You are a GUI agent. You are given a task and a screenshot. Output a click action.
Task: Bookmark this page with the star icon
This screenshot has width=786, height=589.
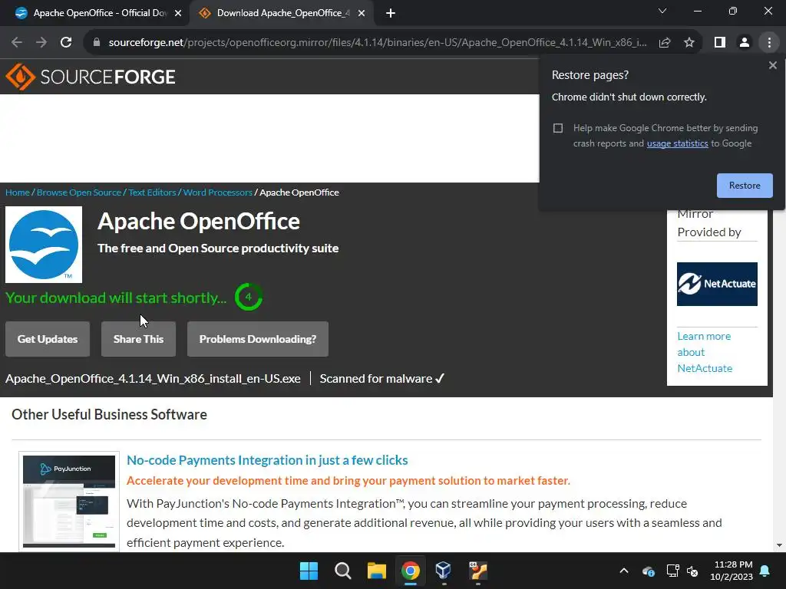[x=689, y=43]
